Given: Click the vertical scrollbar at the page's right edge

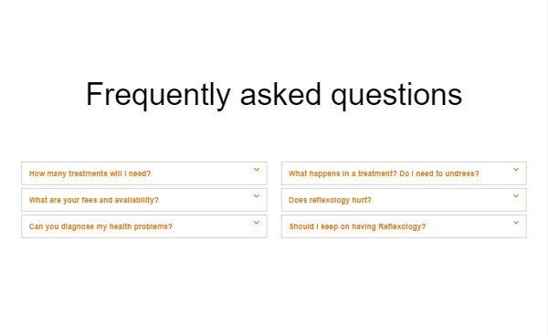Looking at the screenshot, I should pyautogui.click(x=545, y=168).
